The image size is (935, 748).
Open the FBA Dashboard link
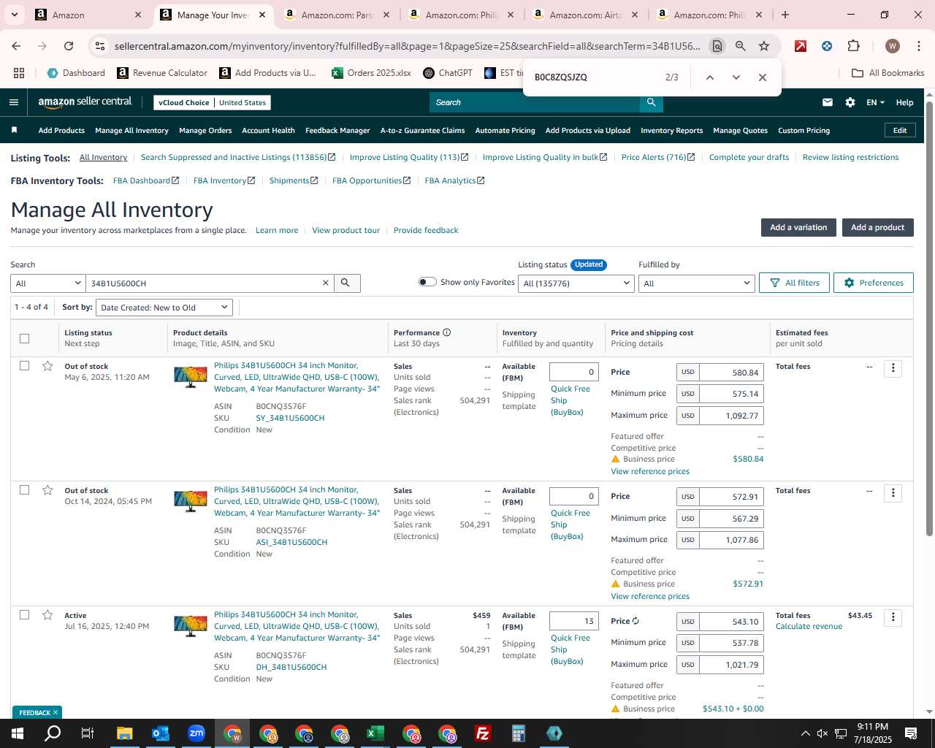(x=146, y=180)
